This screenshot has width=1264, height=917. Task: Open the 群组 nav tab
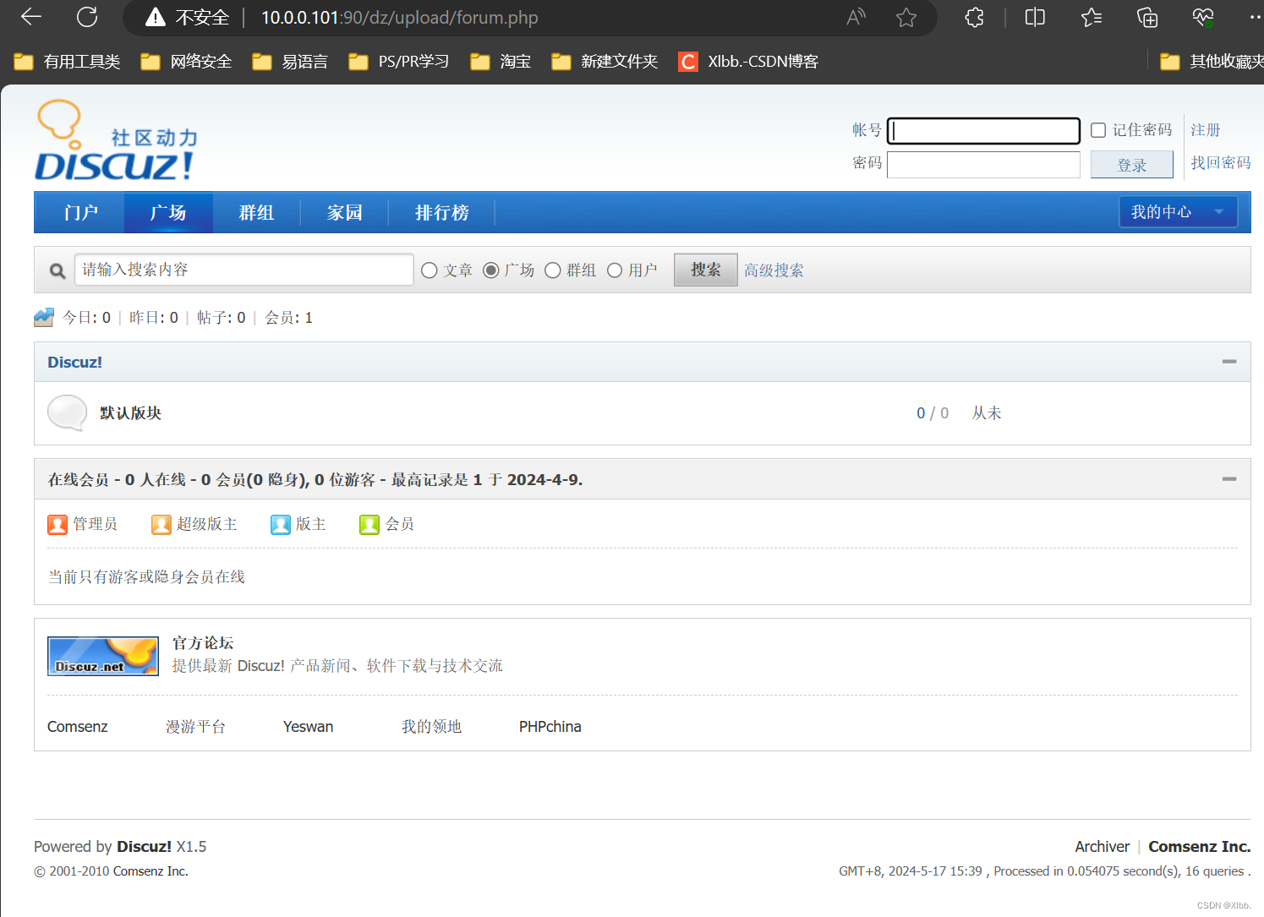click(x=257, y=213)
